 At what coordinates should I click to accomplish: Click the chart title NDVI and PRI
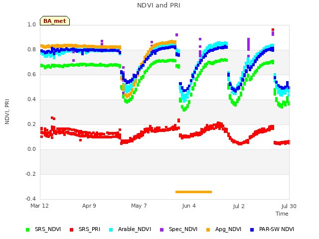pyautogui.click(x=159, y=5)
